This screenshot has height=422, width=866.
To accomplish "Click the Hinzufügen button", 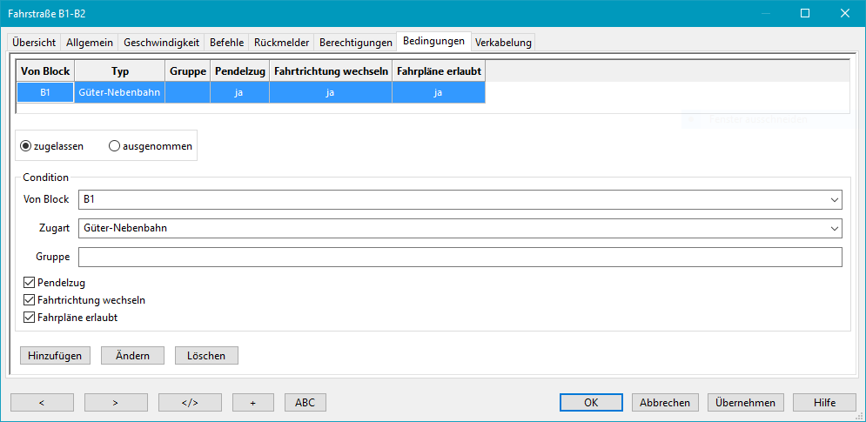I will (x=55, y=355).
